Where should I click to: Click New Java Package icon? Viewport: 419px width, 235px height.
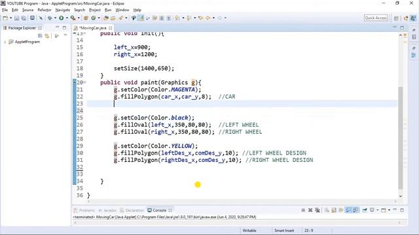tap(86, 18)
